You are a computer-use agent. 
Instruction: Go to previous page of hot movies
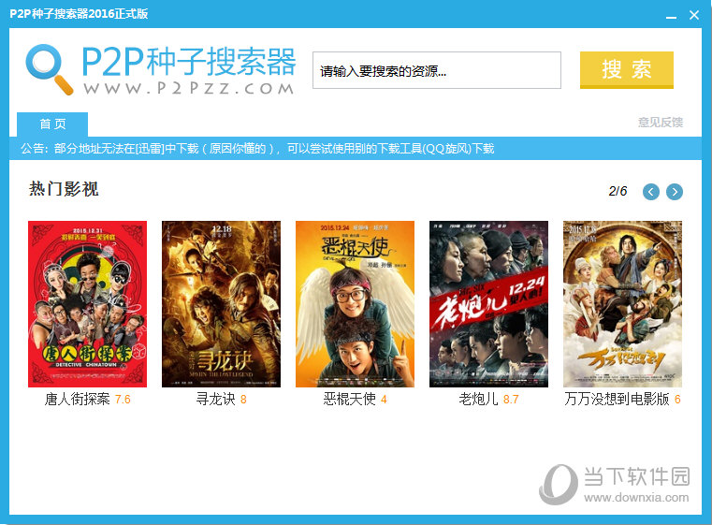(650, 192)
